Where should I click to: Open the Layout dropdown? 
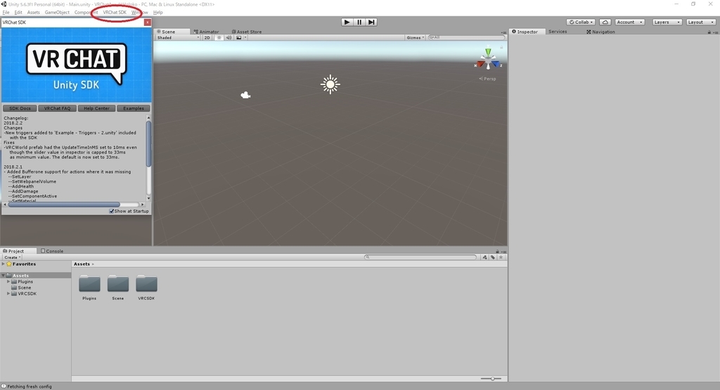coord(701,22)
